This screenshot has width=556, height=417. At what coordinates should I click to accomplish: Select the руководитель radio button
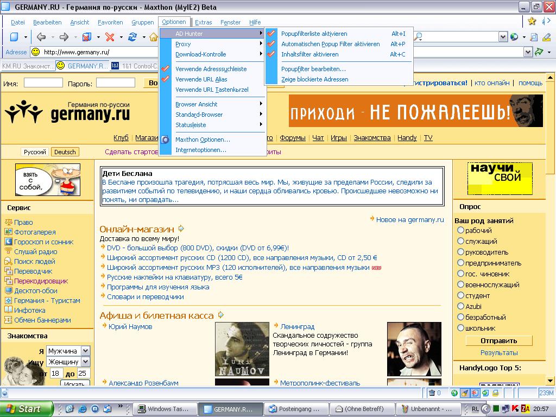pos(460,252)
